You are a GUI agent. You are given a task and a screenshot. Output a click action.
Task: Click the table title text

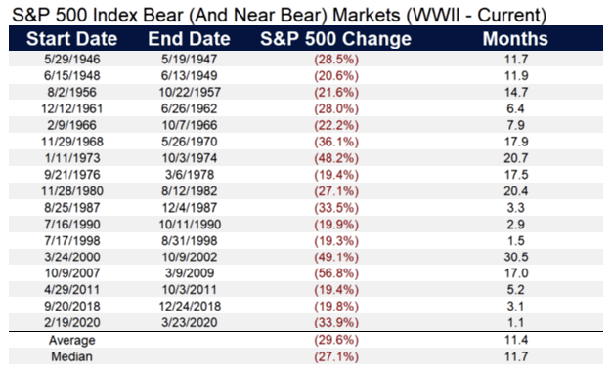tap(279, 16)
